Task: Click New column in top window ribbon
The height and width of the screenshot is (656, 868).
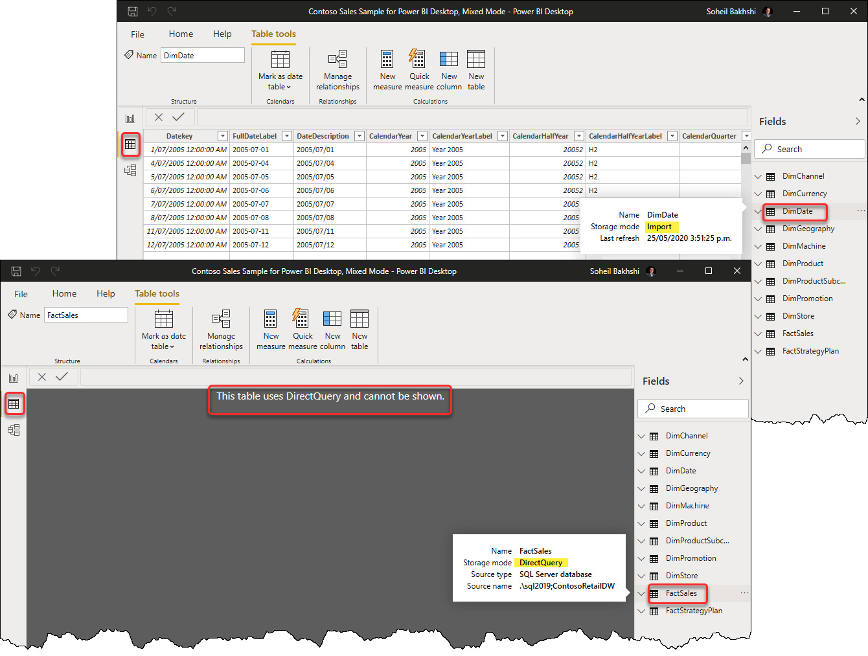Action: (449, 70)
